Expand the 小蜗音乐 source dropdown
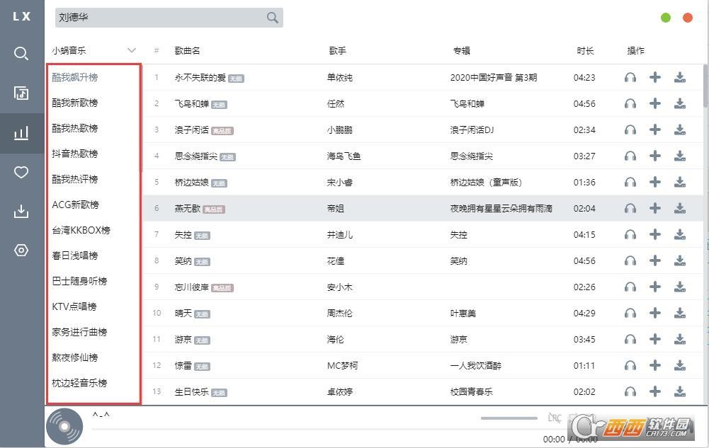The height and width of the screenshot is (448, 709). click(x=94, y=50)
